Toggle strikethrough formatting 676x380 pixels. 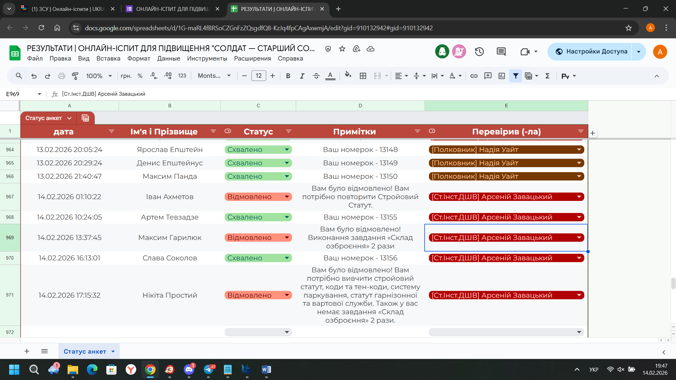click(316, 76)
